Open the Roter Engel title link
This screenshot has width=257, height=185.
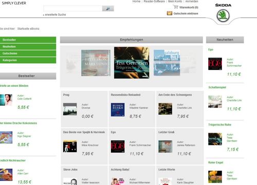pos(215,162)
